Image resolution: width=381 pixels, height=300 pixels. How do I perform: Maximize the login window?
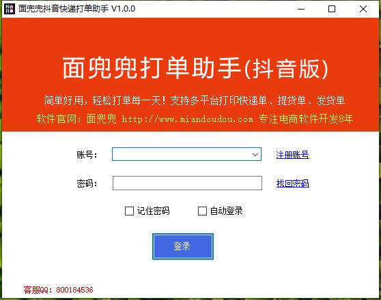pyautogui.click(x=332, y=9)
